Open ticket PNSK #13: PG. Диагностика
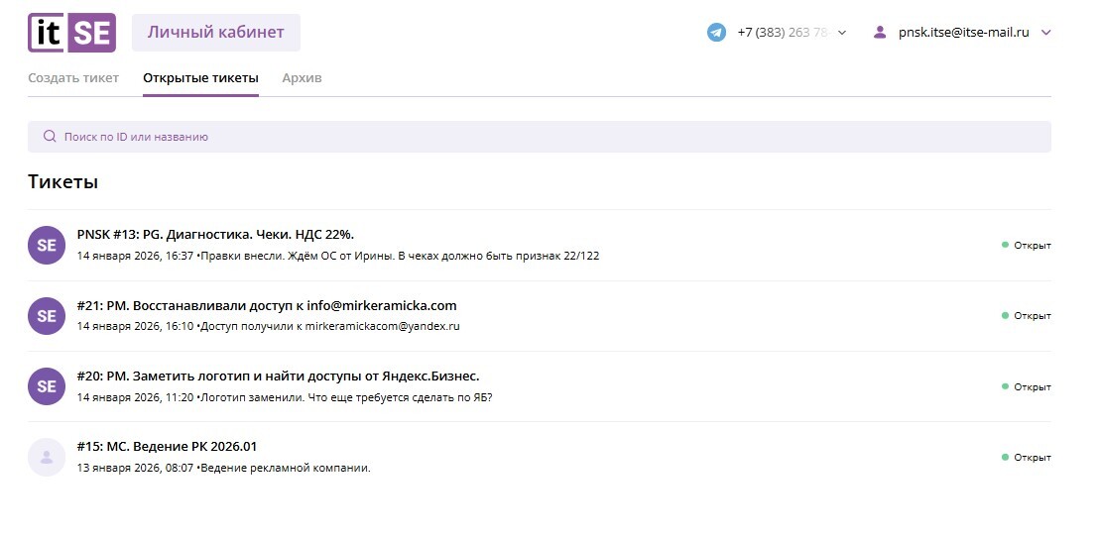Screen dimensions: 1099x538 (215, 235)
